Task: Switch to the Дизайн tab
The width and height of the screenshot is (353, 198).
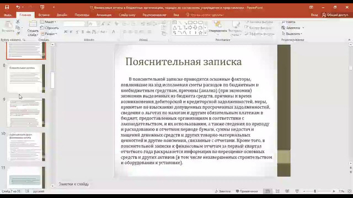Action: pyautogui.click(x=62, y=15)
